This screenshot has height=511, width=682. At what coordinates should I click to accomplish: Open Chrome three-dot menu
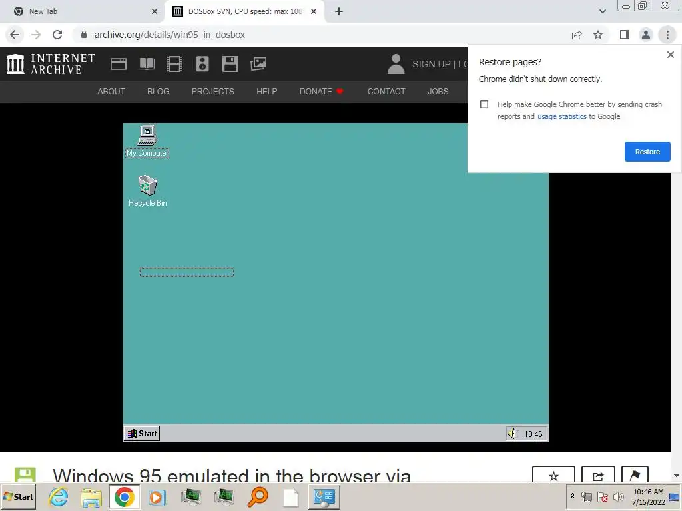tap(667, 35)
